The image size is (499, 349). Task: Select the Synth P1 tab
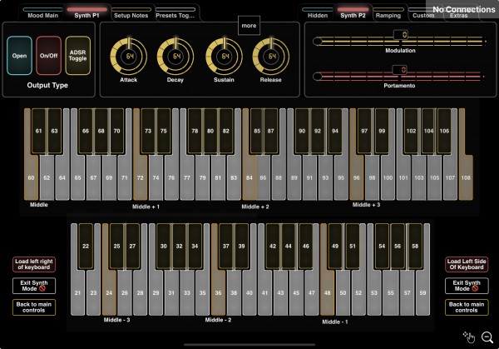(86, 13)
